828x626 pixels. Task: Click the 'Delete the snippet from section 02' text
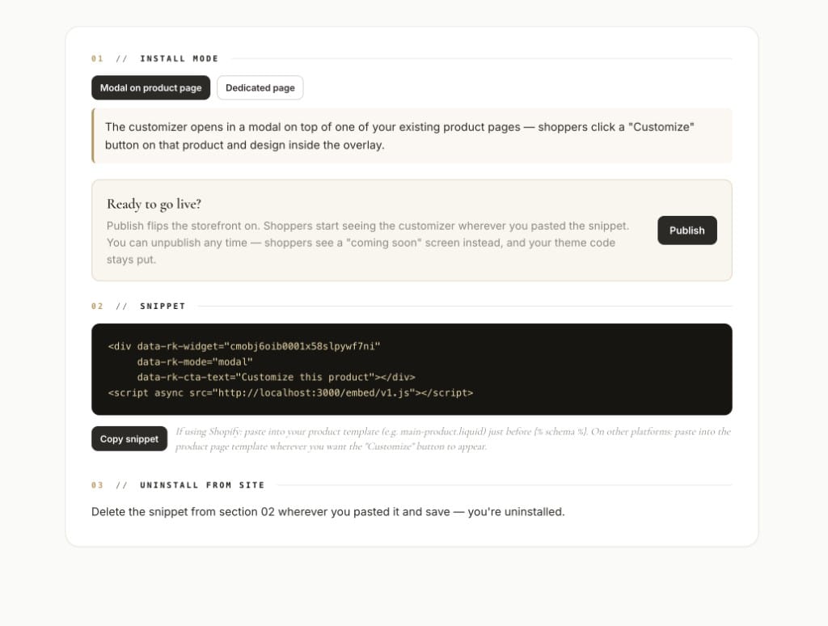[328, 512]
